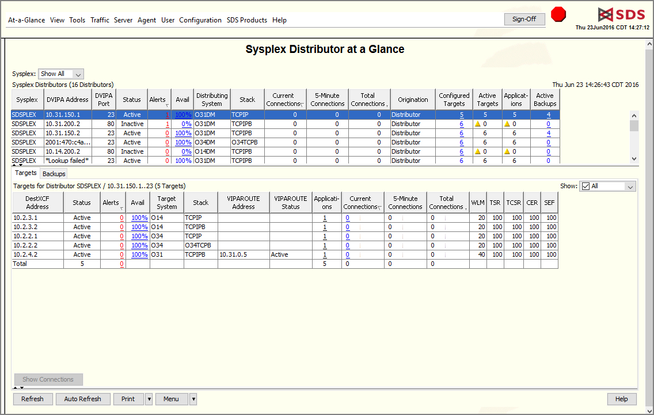
Task: Open the At-a-Glance menu
Action: (x=26, y=20)
